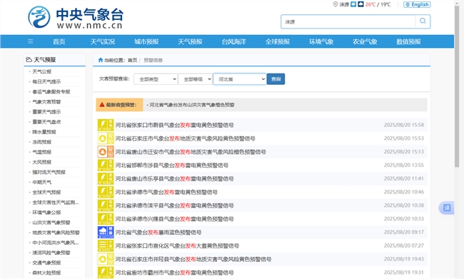Click geology icon for 石家庄市气象台 warning
The image size is (464, 279).
[106, 138]
